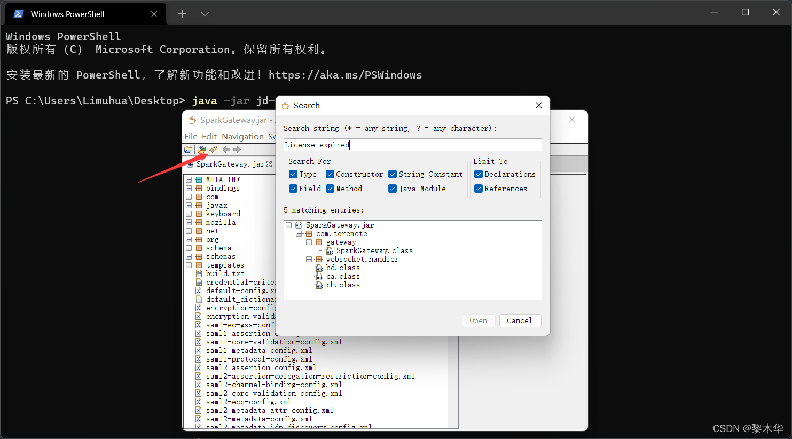Viewport: 792px width, 439px height.
Task: Uncheck the Type checkbox
Action: (x=293, y=174)
